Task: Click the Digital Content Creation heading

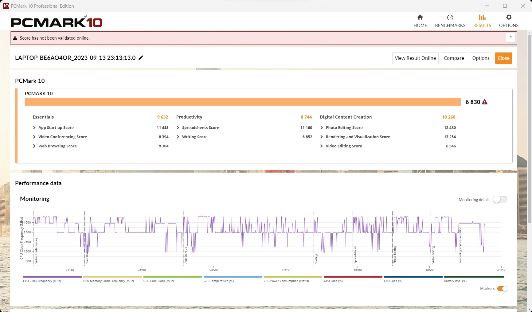Action: tap(346, 117)
